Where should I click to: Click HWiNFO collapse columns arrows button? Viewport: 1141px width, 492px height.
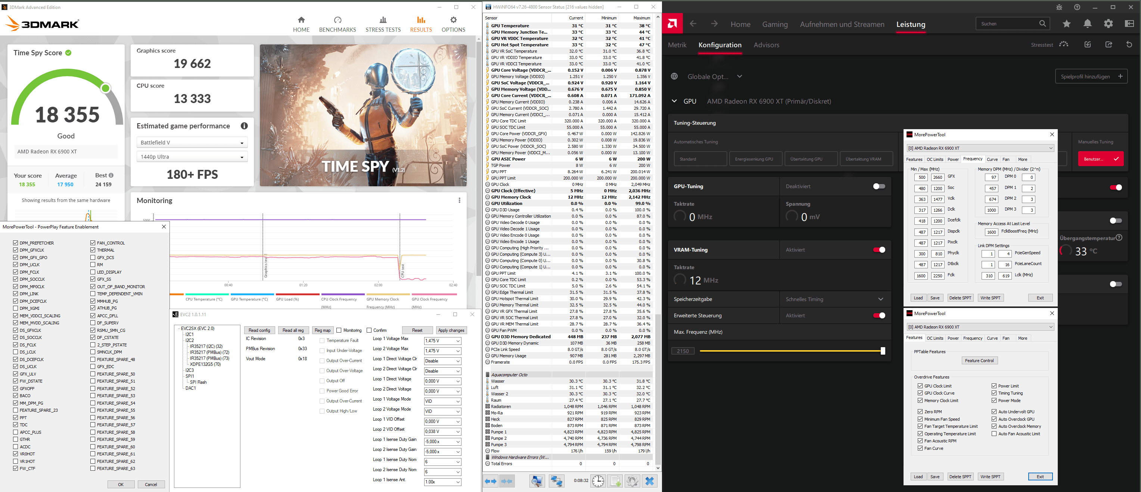click(507, 481)
